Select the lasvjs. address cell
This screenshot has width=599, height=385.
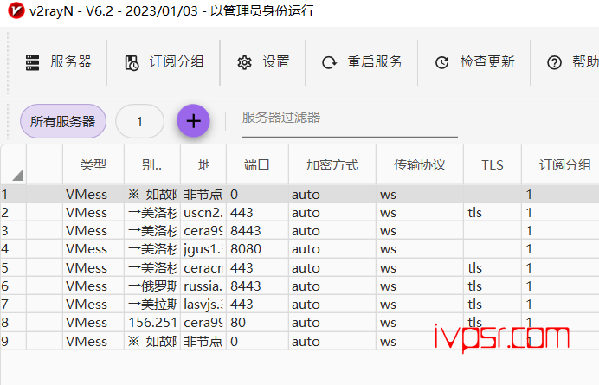(203, 305)
